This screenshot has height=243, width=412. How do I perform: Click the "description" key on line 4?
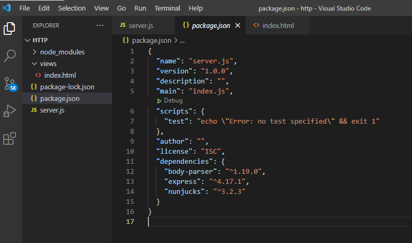[x=182, y=81]
